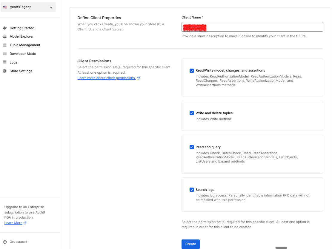Click the question mark icon near Get support

pyautogui.click(x=5, y=242)
